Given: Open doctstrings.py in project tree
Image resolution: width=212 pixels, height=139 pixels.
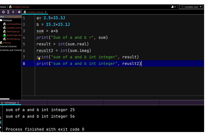Looking at the screenshot, I should pyautogui.click(x=12, y=39).
